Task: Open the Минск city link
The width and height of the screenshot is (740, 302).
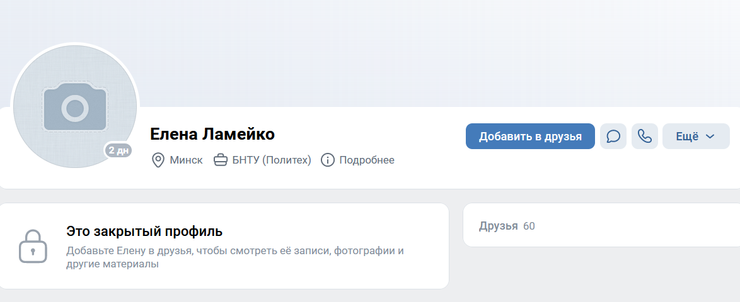Action: (186, 160)
